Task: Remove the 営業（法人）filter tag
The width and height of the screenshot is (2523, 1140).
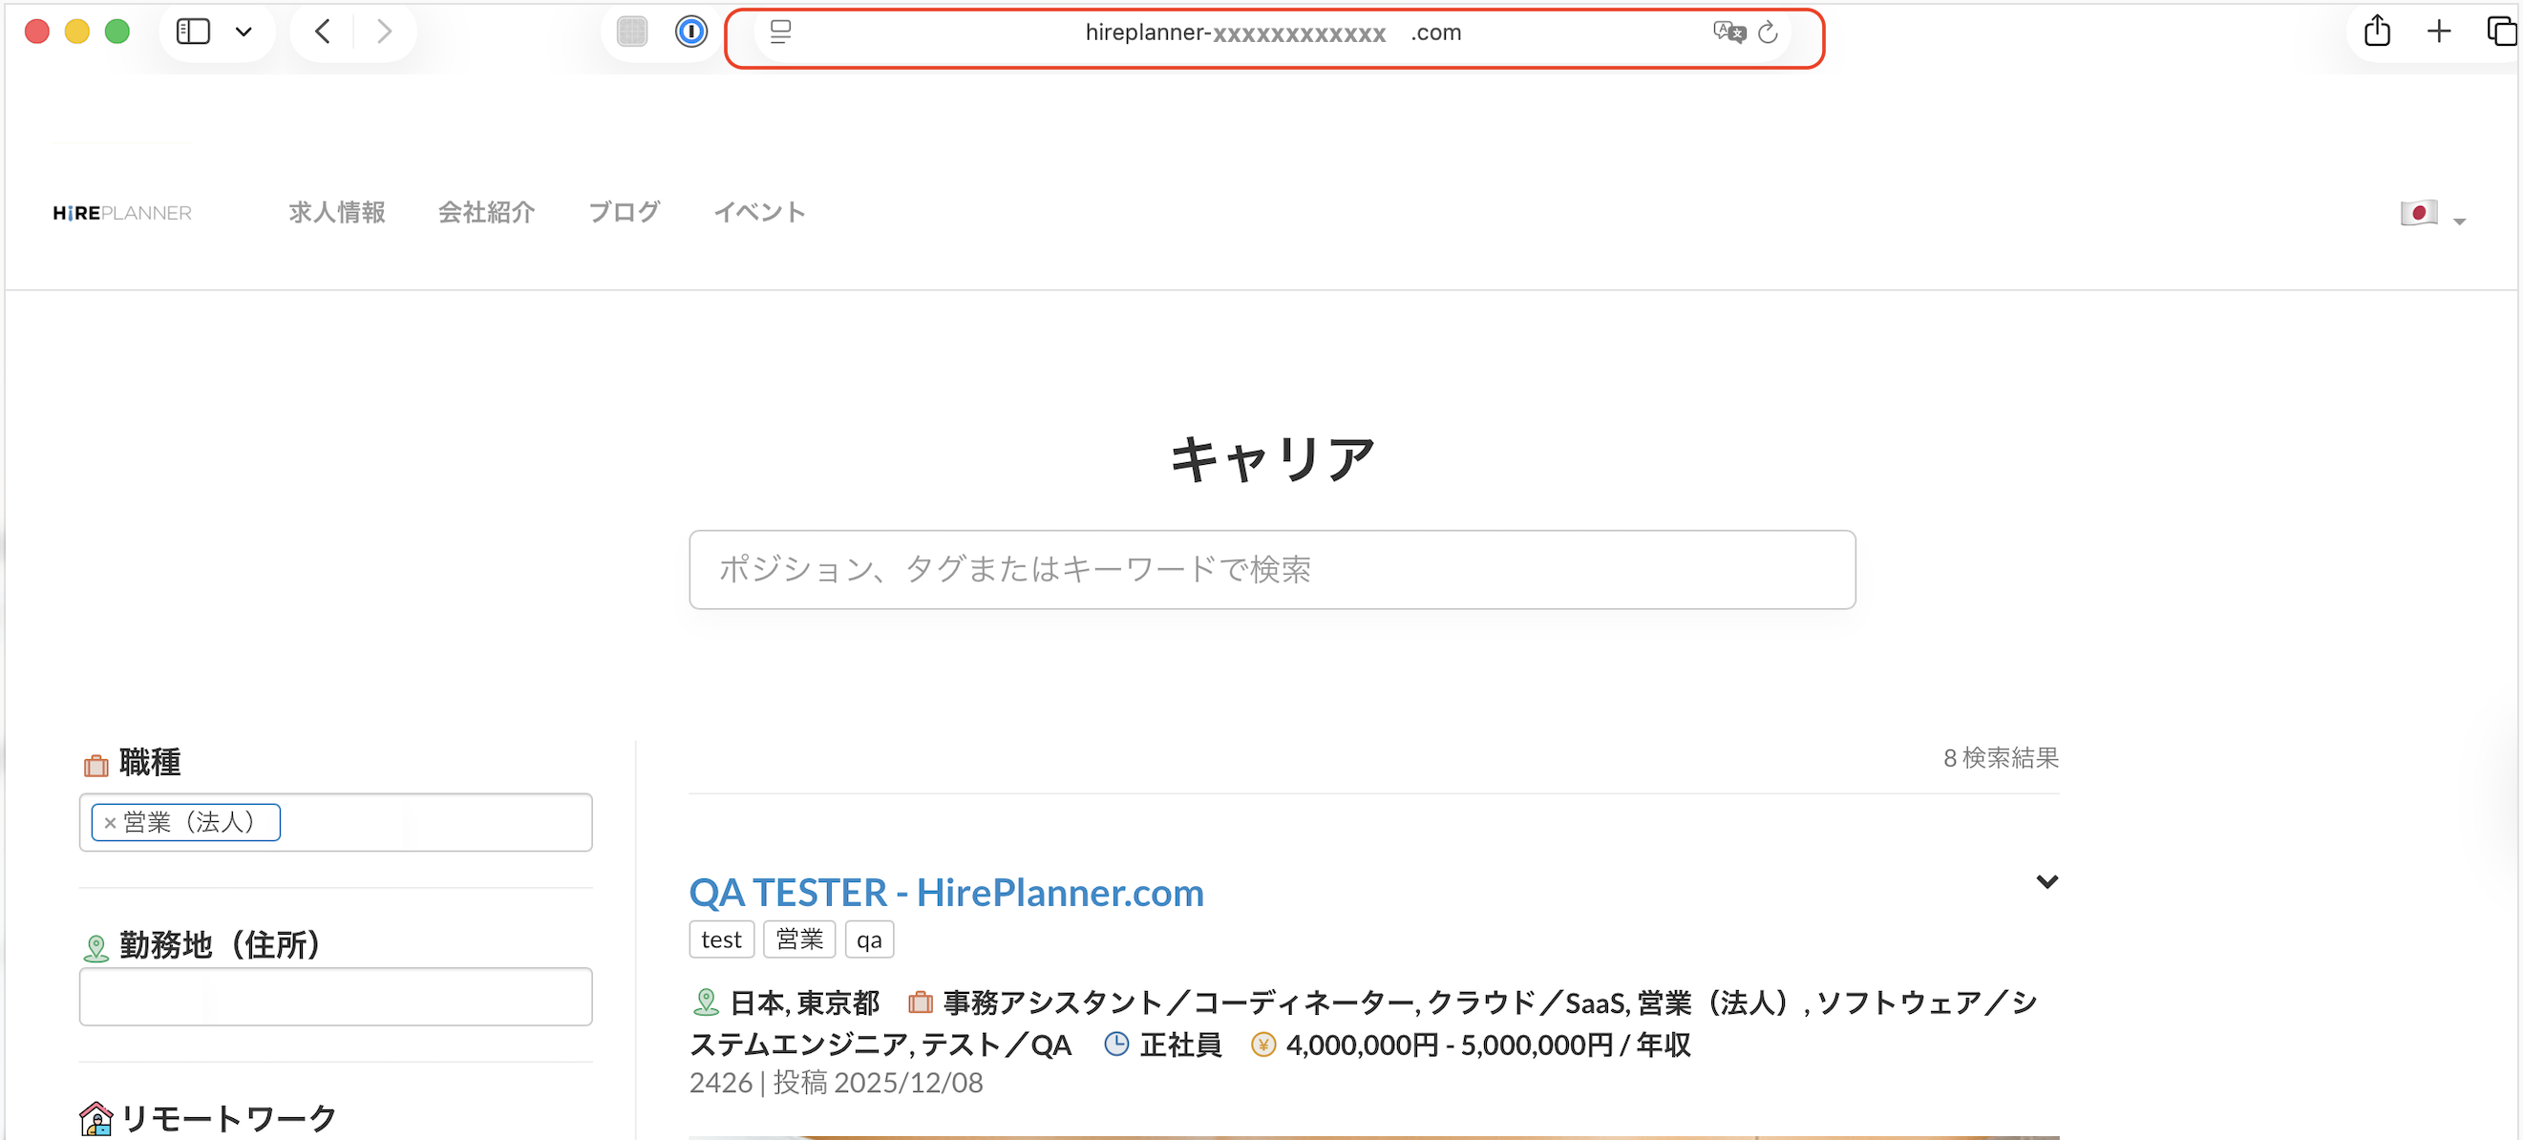Action: pos(110,823)
